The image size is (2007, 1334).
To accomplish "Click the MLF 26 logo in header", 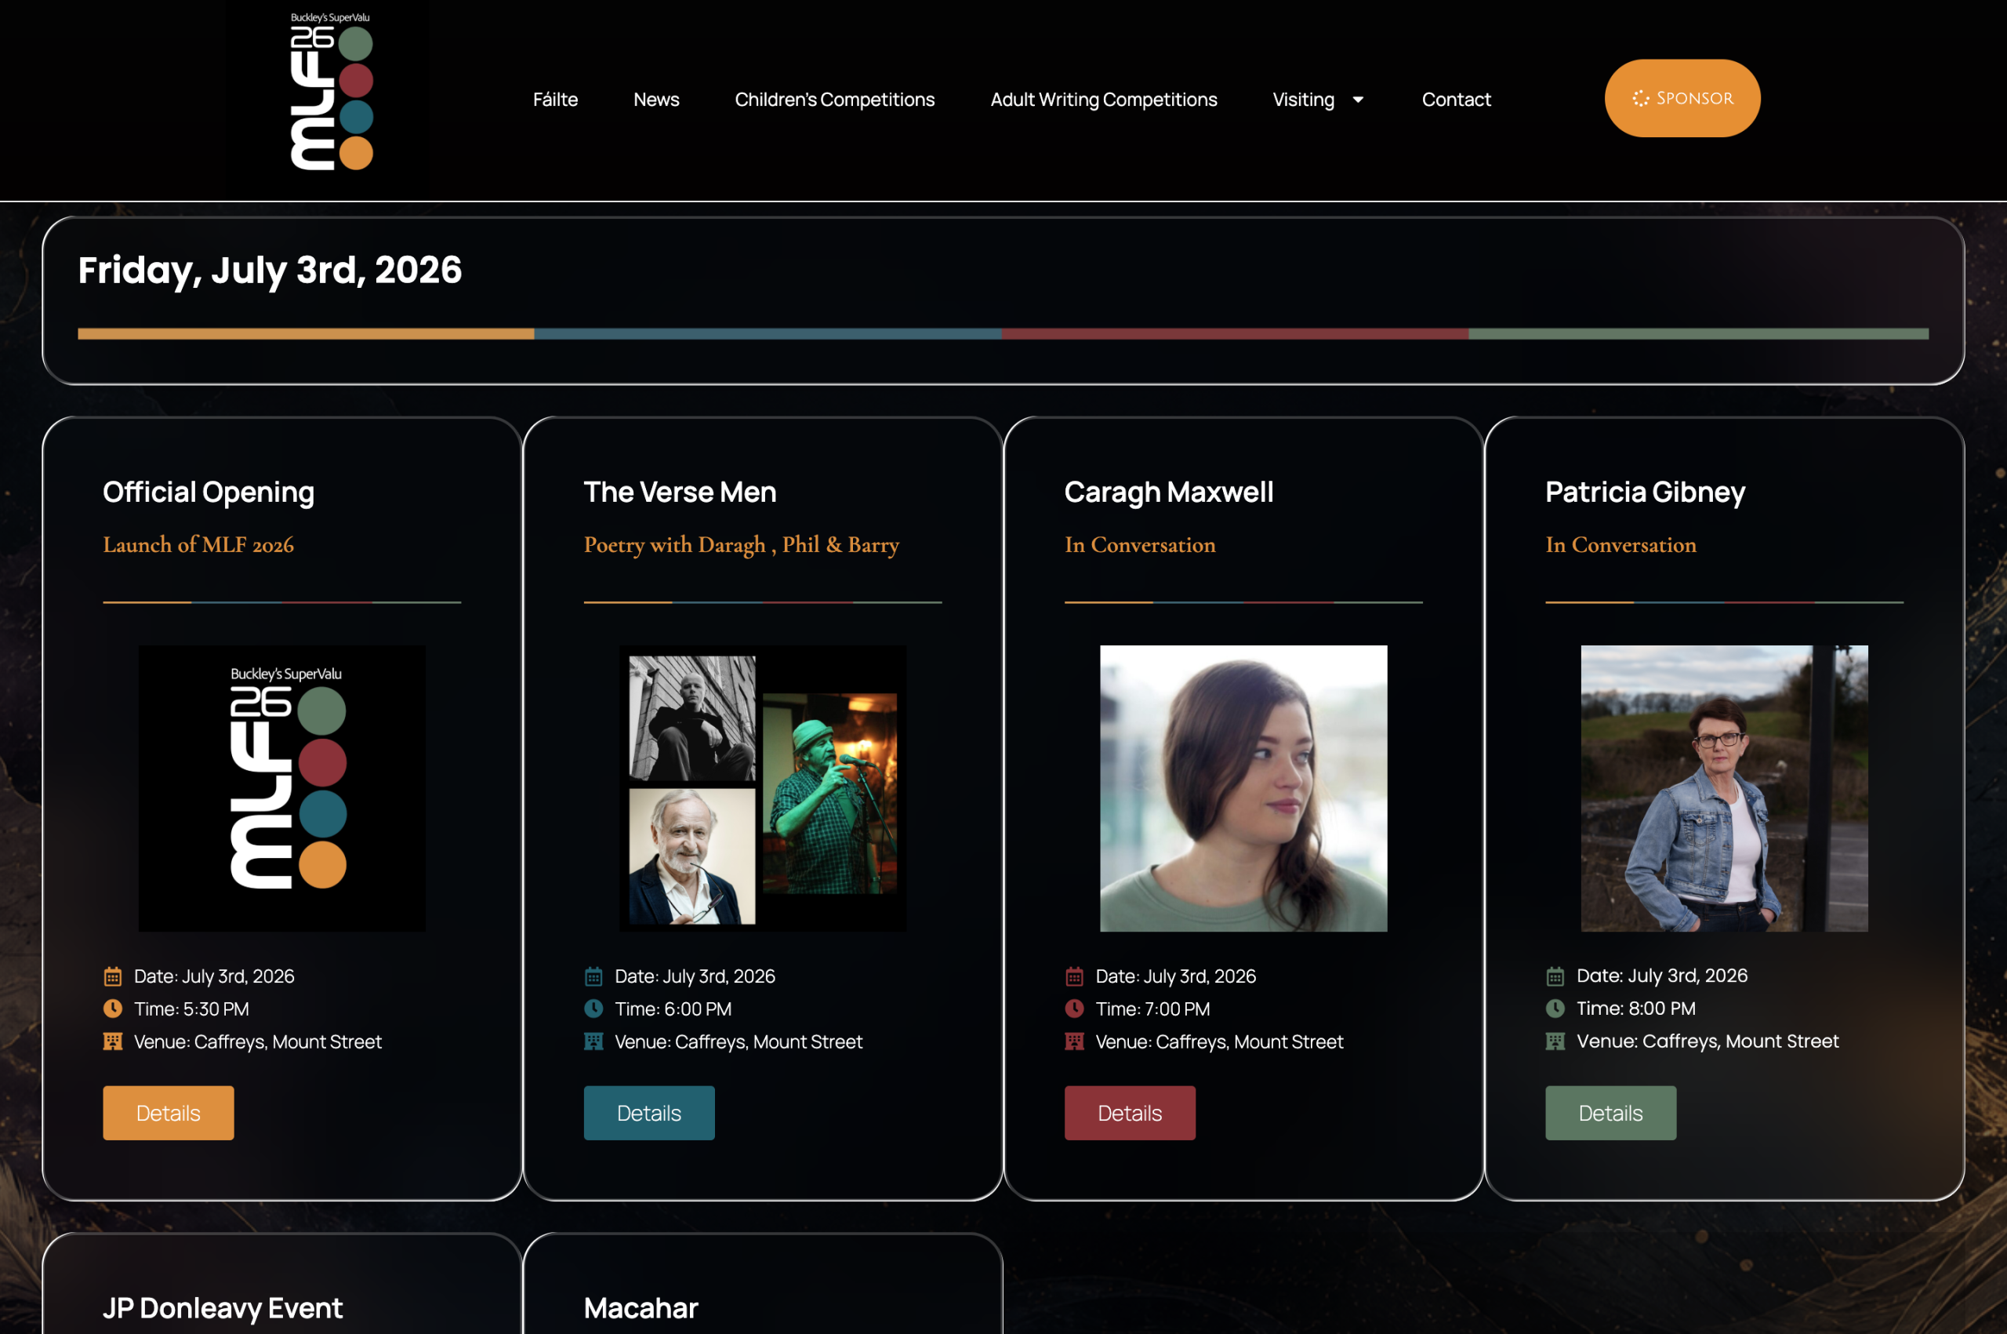I will tap(332, 91).
